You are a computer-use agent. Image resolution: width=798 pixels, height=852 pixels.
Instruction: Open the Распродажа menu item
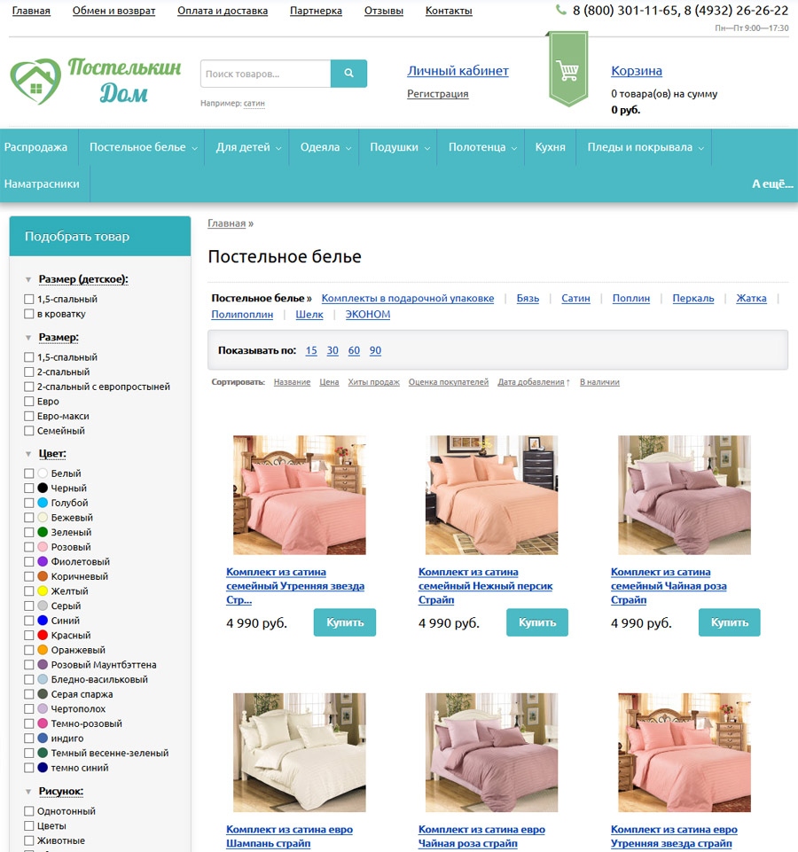(35, 147)
